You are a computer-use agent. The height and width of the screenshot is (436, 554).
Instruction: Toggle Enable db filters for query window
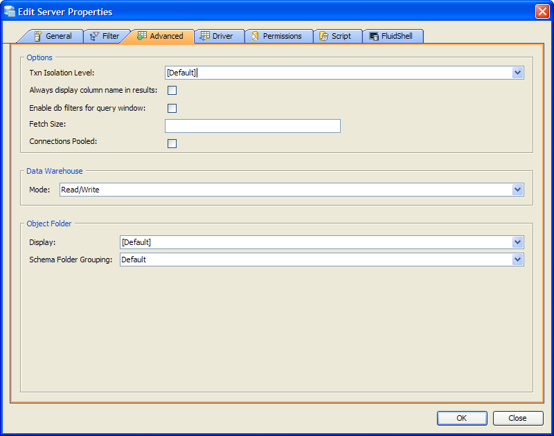tap(172, 108)
